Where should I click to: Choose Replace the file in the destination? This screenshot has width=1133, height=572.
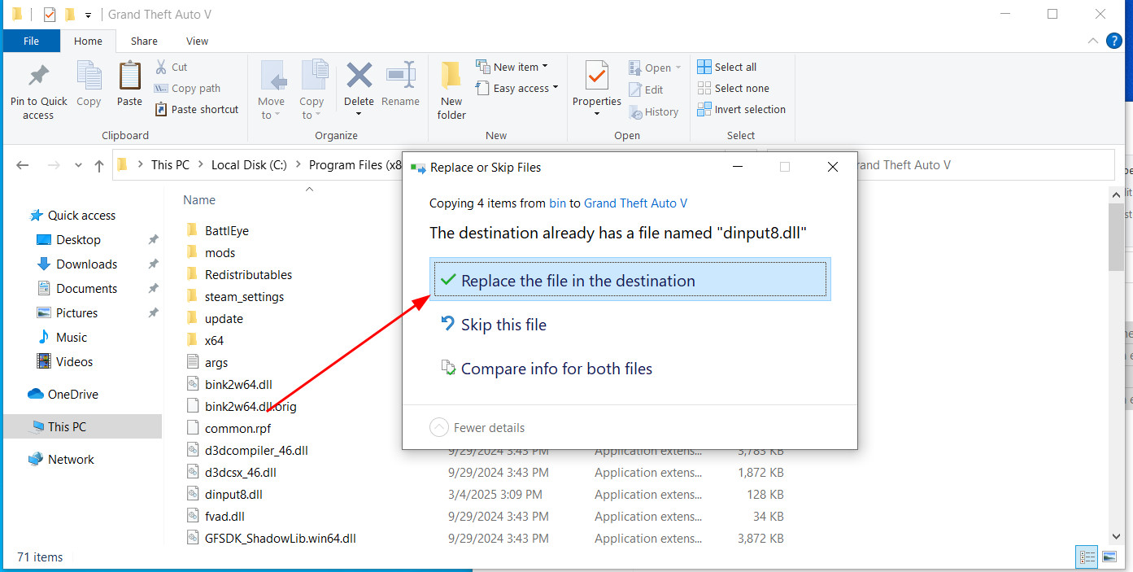tap(630, 280)
